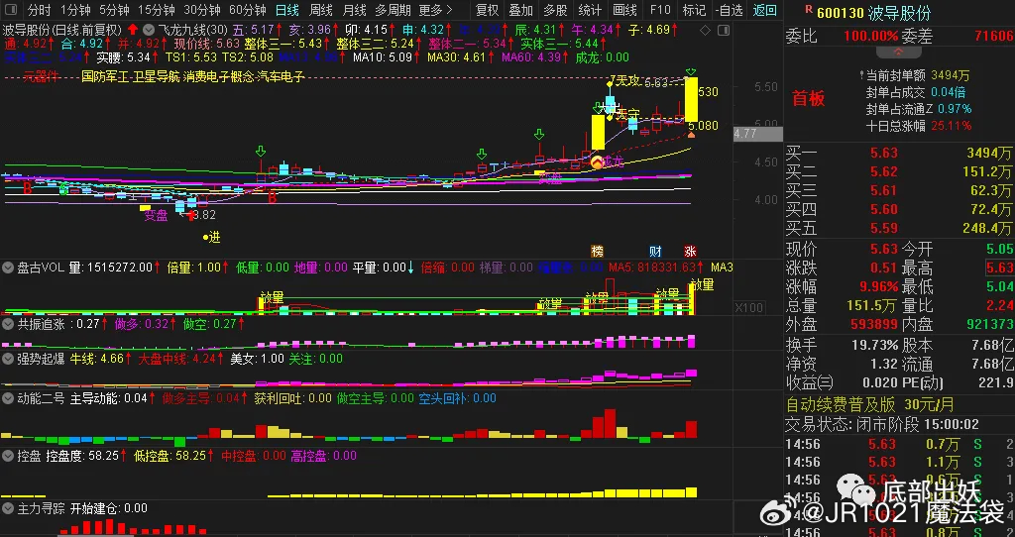Image resolution: width=1015 pixels, height=537 pixels.
Task: Toggle 叠加 overlay mode
Action: pos(520,10)
